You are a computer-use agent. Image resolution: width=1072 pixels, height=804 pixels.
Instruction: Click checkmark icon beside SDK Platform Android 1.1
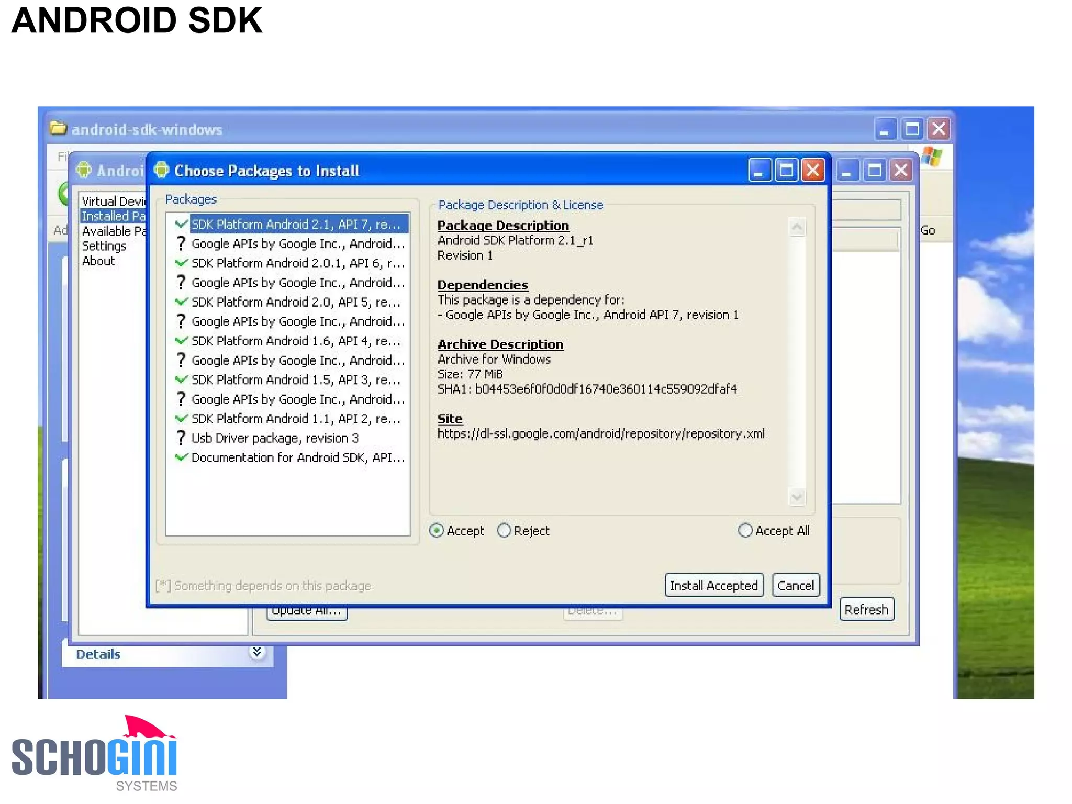pos(181,418)
